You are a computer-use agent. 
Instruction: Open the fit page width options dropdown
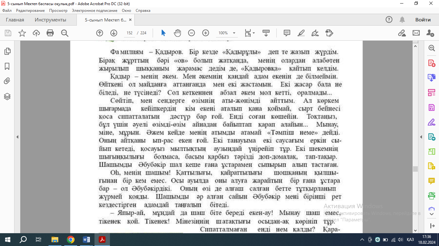click(250, 33)
